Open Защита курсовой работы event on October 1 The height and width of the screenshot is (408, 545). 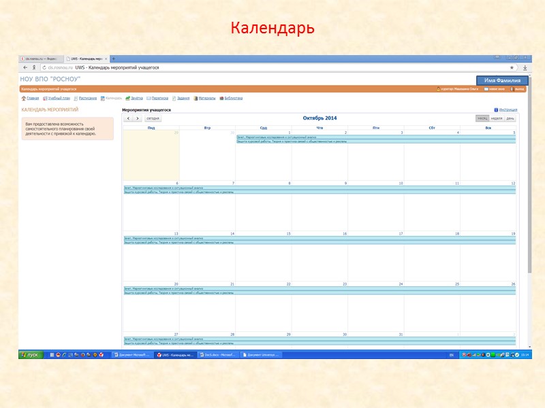376,141
